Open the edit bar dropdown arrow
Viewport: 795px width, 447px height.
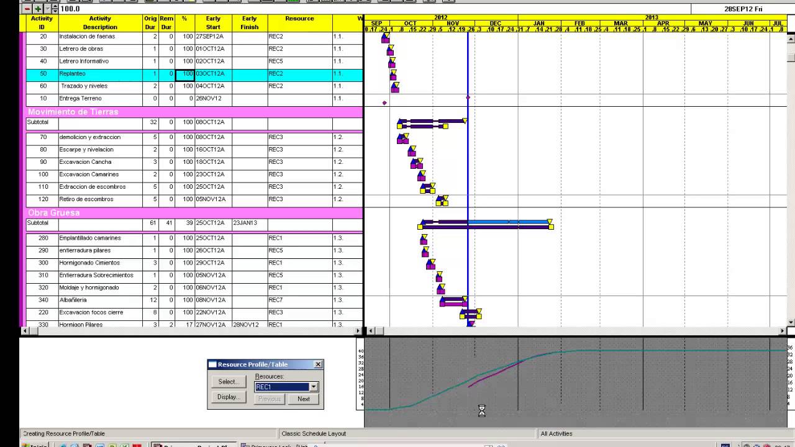tap(47, 9)
